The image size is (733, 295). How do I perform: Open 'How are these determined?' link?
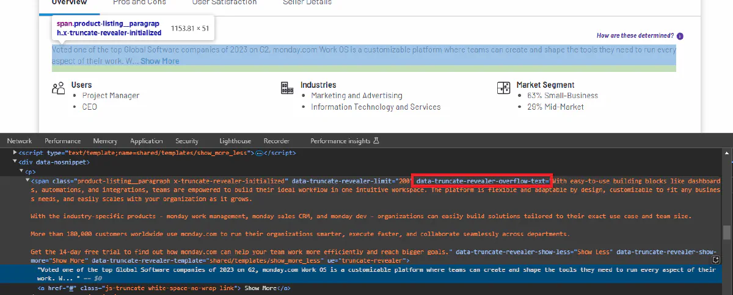(635, 36)
